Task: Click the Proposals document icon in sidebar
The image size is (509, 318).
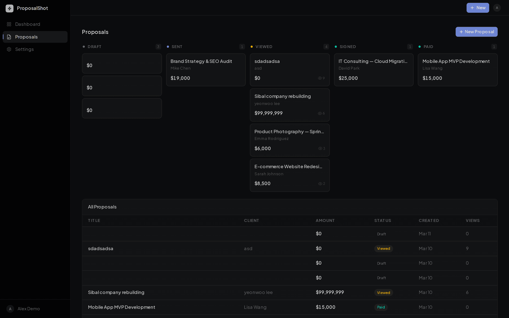Action: [x=9, y=37]
